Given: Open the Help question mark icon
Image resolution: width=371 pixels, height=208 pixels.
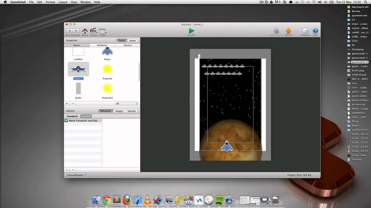Looking at the screenshot, I should (x=315, y=31).
